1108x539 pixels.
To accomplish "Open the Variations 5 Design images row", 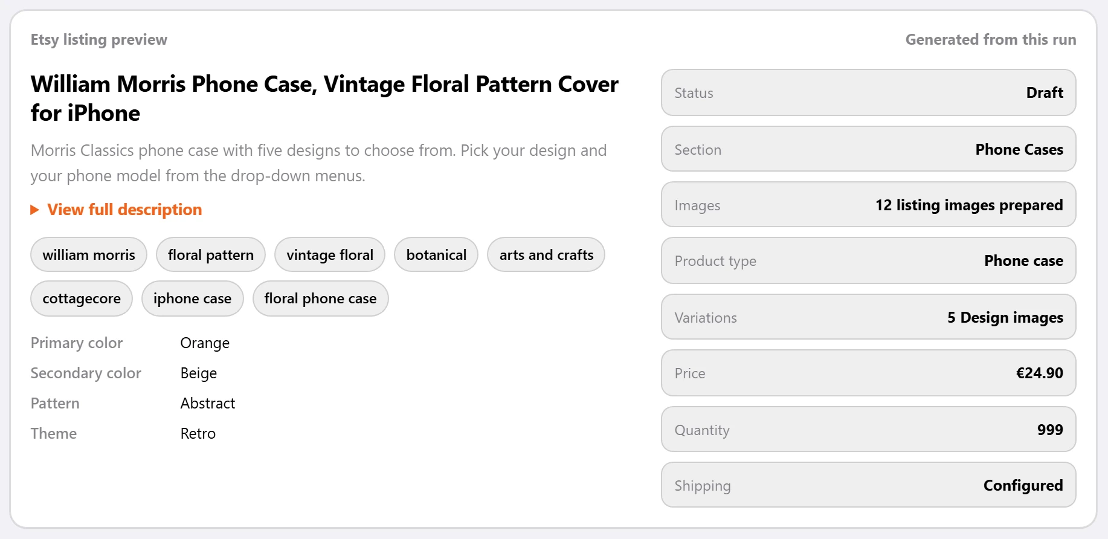I will [x=869, y=317].
